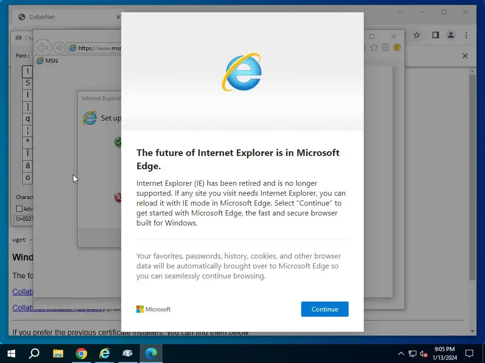Select the 'â' character in Character Map
The height and width of the screenshot is (363, 485).
tap(27, 166)
